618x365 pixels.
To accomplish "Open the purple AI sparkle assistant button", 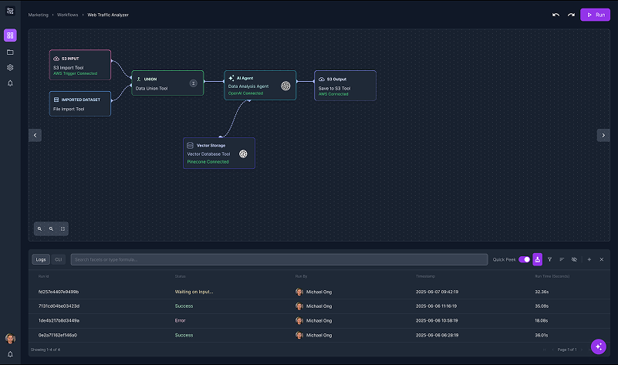I will pos(598,346).
